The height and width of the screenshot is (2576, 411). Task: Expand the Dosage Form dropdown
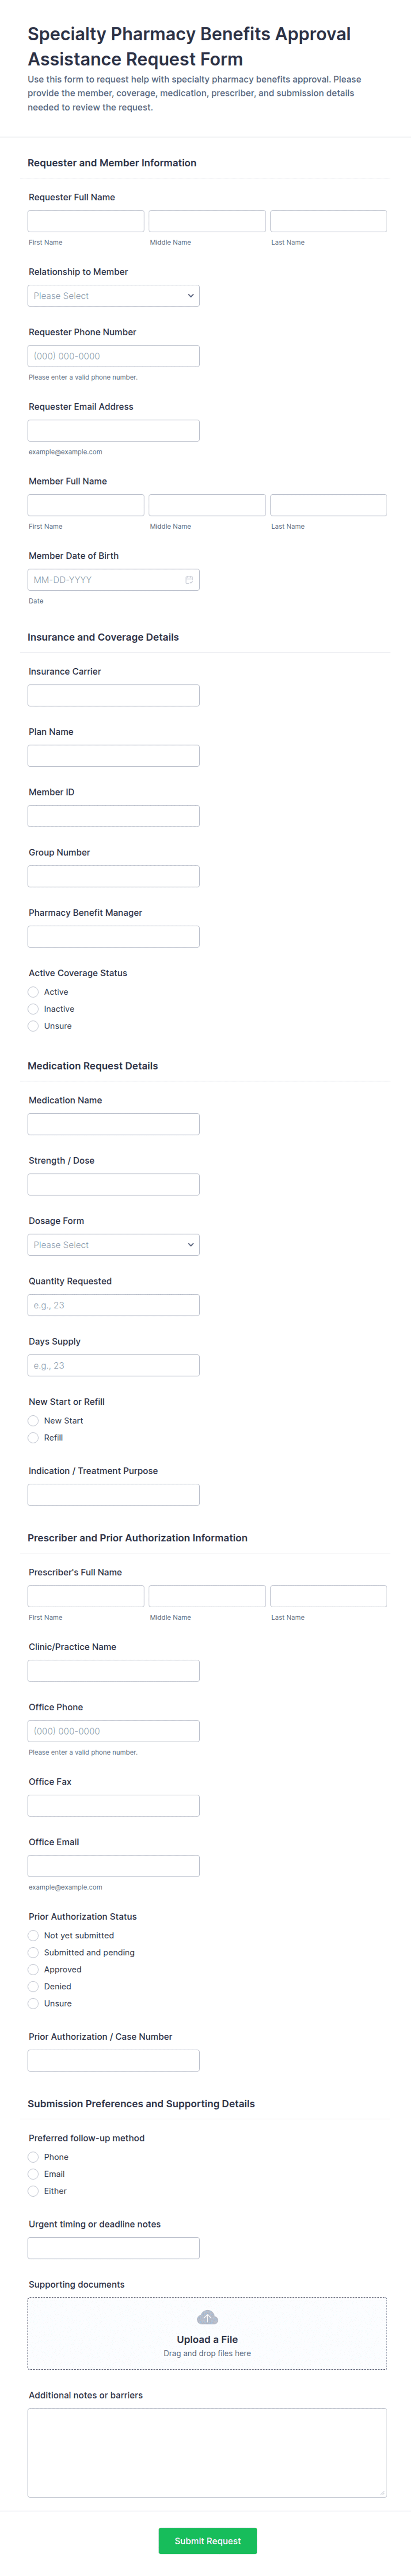(x=113, y=1245)
